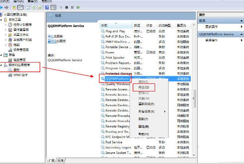
Task: Click the Up one level toolbar icon
Action: coord(14,8)
